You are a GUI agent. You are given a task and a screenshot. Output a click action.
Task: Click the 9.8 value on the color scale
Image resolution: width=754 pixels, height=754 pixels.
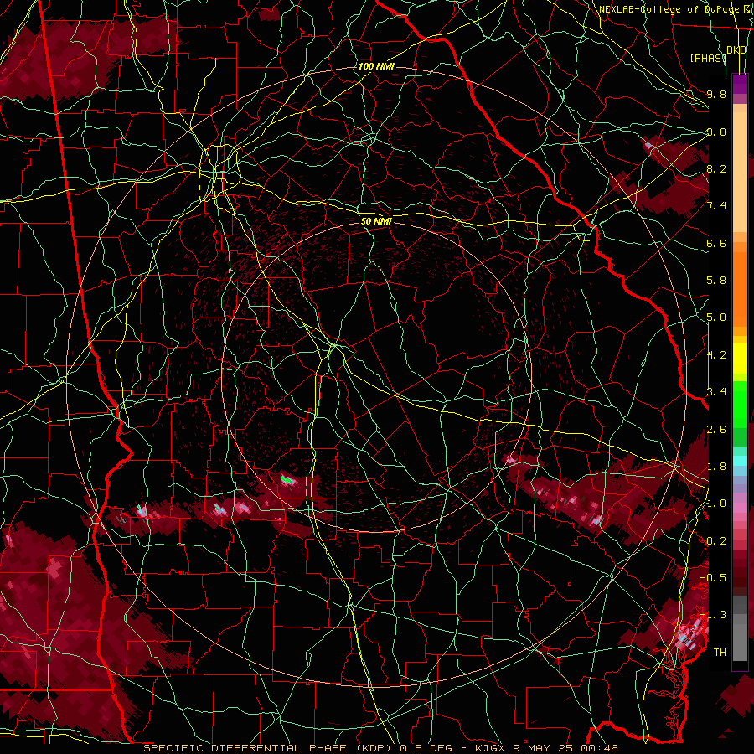tap(716, 94)
